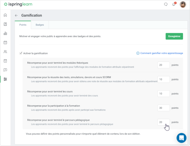Image resolution: width=190 pixels, height=146 pixels.
Task: Select the Points tab
Action: (x=23, y=25)
